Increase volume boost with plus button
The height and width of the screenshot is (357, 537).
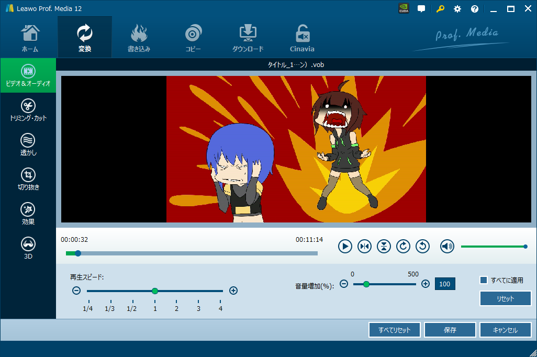(426, 284)
